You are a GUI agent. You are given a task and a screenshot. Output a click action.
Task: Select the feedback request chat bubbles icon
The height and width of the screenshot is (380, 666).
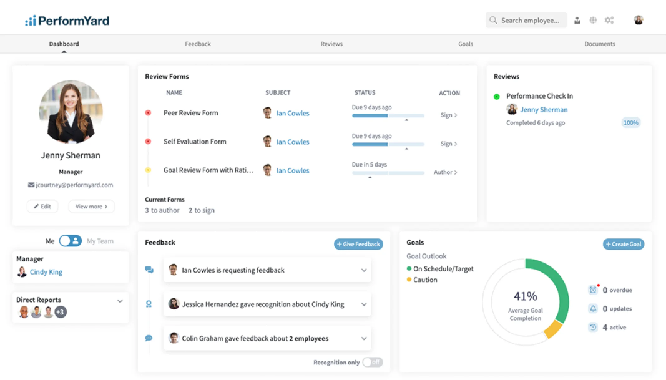point(149,270)
